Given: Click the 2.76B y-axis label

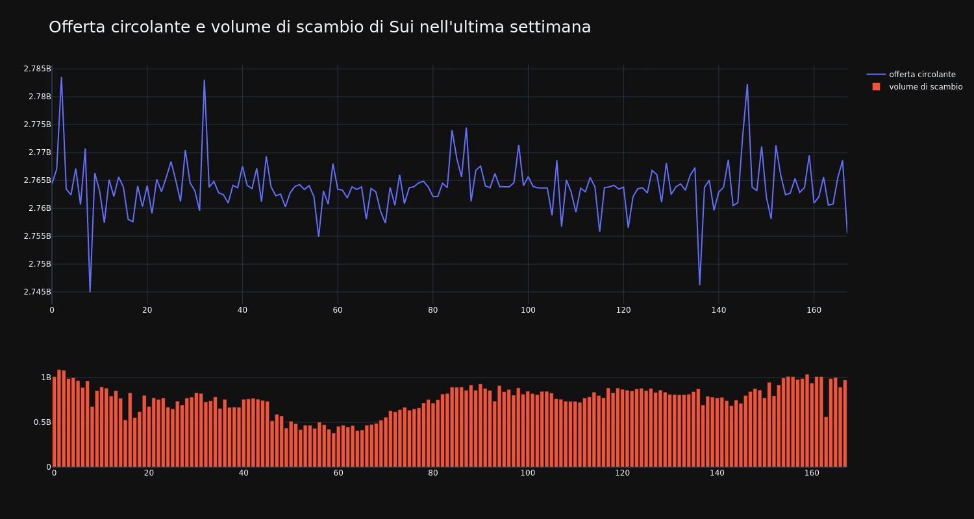Looking at the screenshot, I should [x=40, y=208].
